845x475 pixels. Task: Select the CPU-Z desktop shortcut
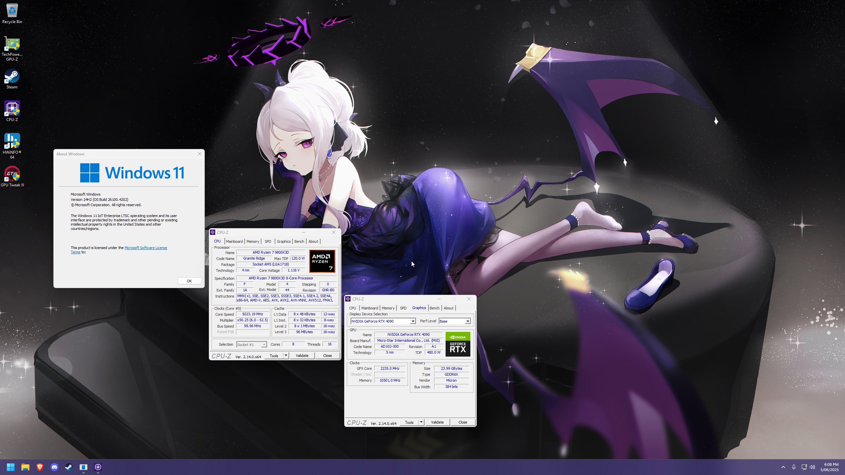[x=12, y=111]
